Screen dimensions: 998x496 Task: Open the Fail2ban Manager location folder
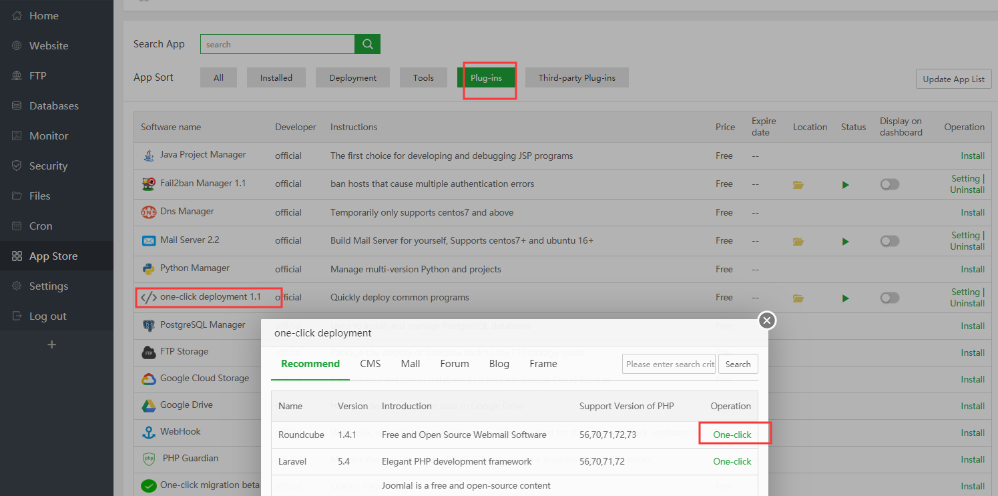pos(798,185)
